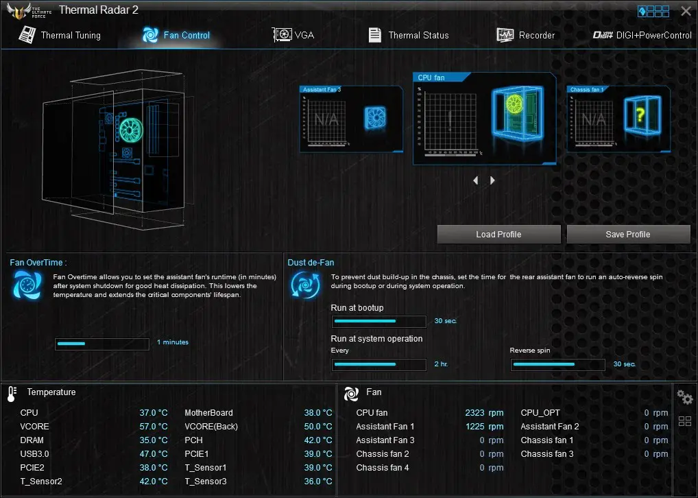This screenshot has height=498, width=698.
Task: Click the Assistant Fan 3 row in Fan panel
Action: (430, 440)
